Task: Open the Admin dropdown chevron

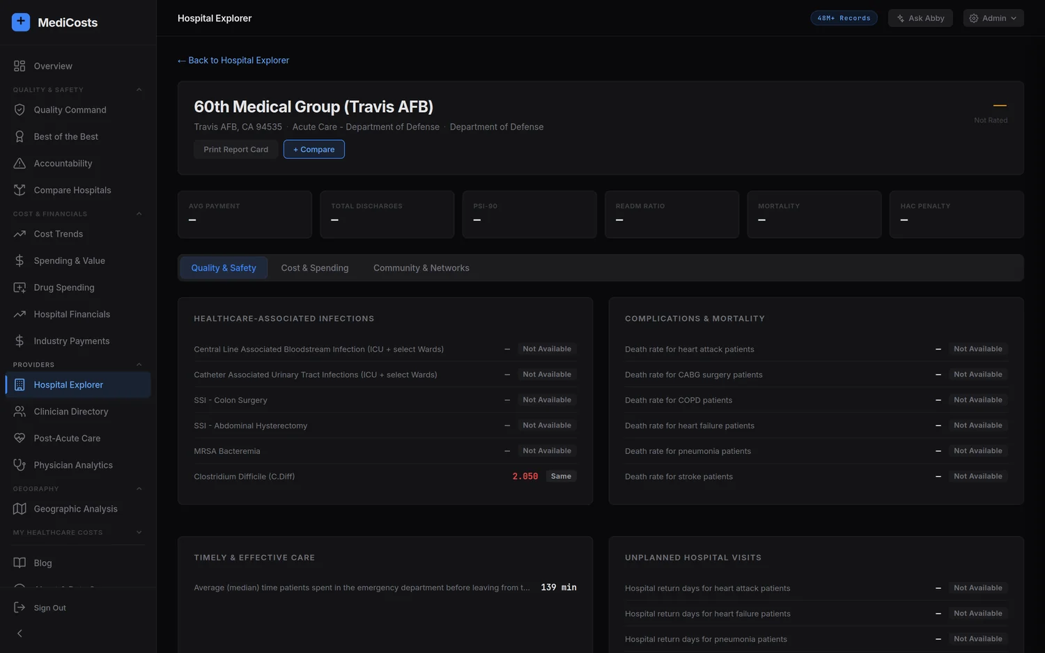Action: pos(1014,18)
